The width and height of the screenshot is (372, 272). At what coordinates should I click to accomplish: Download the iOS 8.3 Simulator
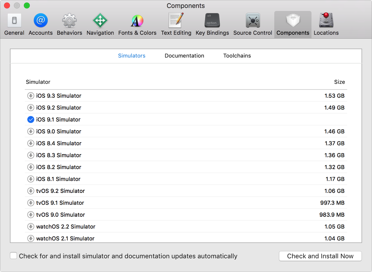point(31,155)
